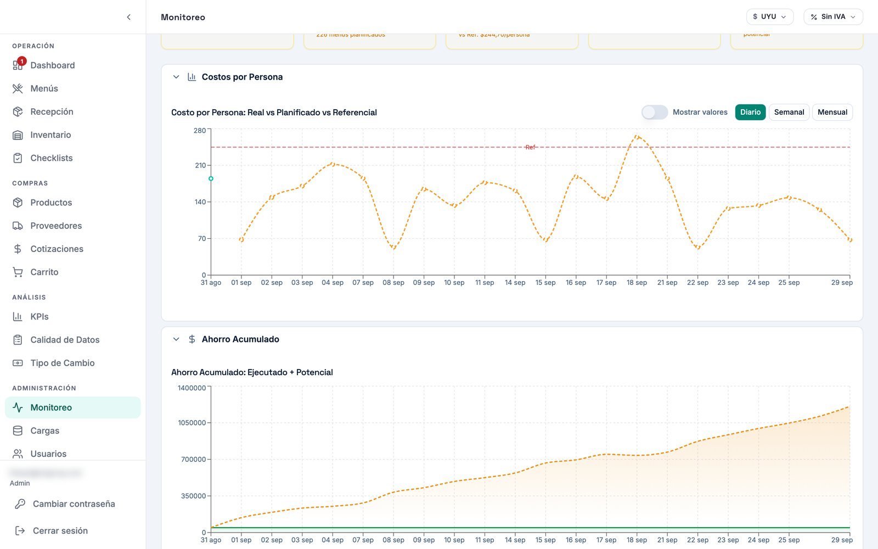The width and height of the screenshot is (878, 549).
Task: Collapse the Ahorro Acumulado section
Action: tap(176, 339)
